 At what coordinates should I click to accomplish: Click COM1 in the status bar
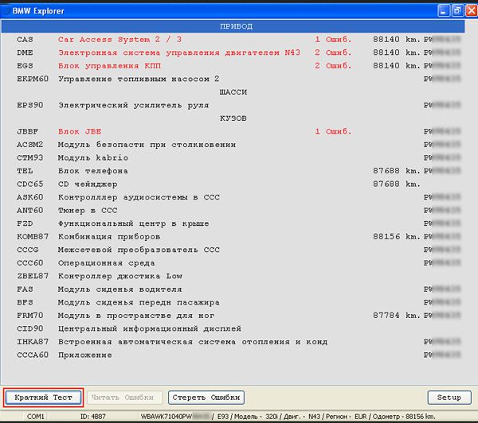coord(35,417)
